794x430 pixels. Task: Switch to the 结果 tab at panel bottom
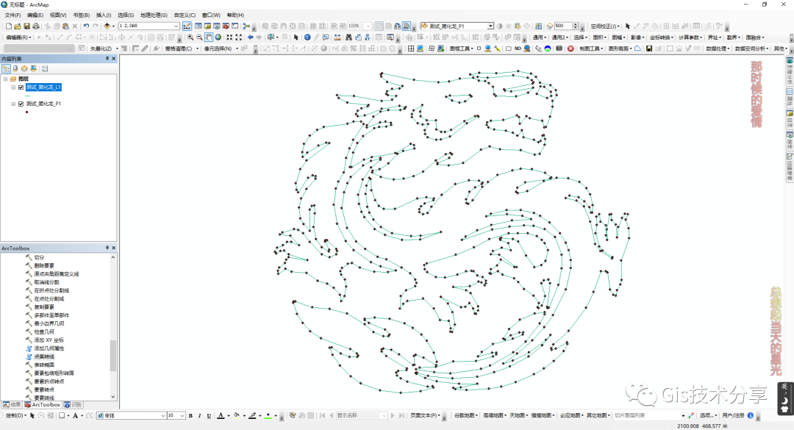point(12,404)
